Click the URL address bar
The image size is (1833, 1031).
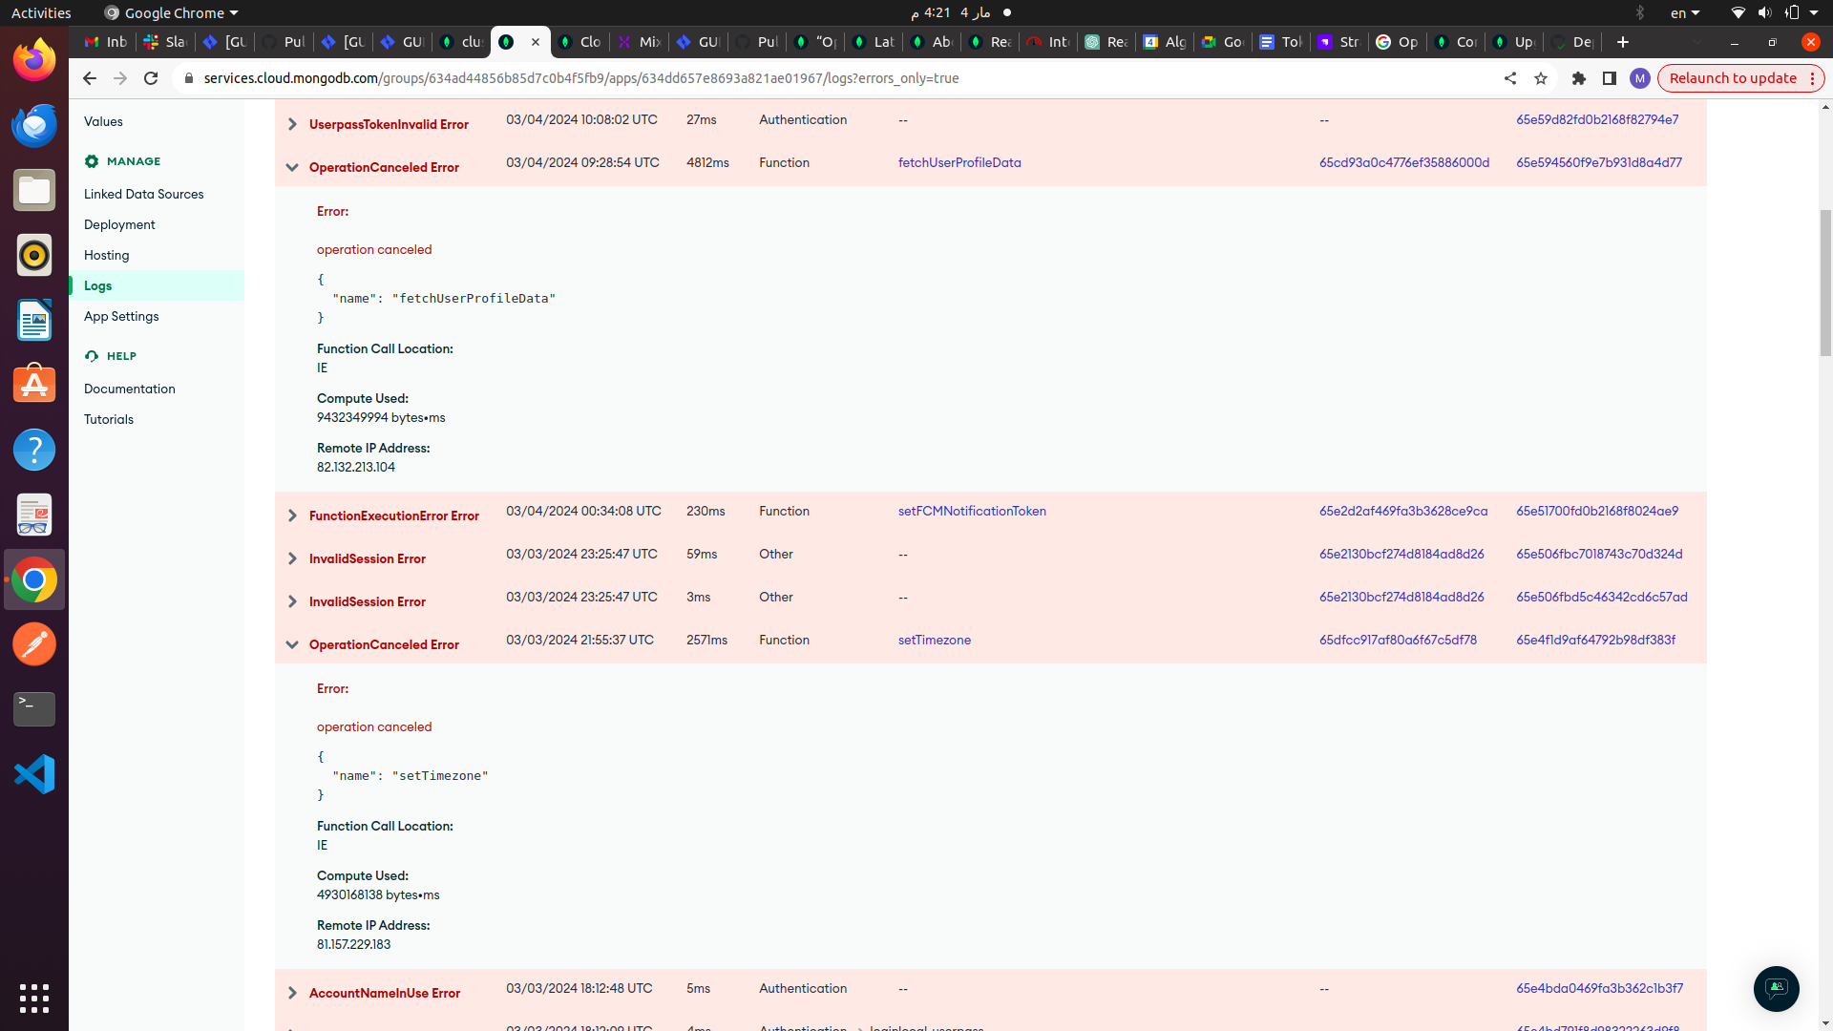click(x=668, y=78)
